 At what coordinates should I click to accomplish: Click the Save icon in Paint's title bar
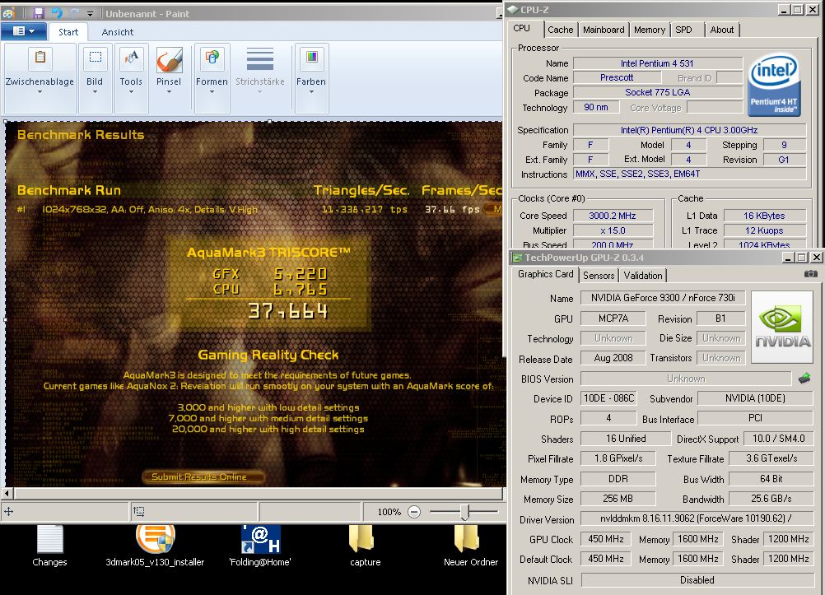(38, 12)
